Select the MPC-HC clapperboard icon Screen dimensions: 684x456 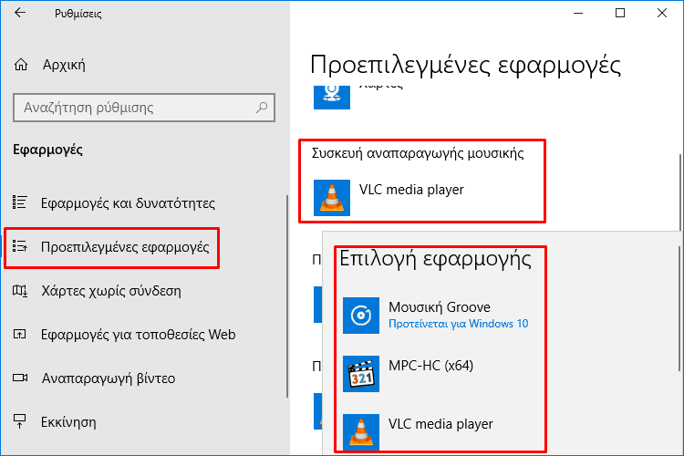point(361,374)
